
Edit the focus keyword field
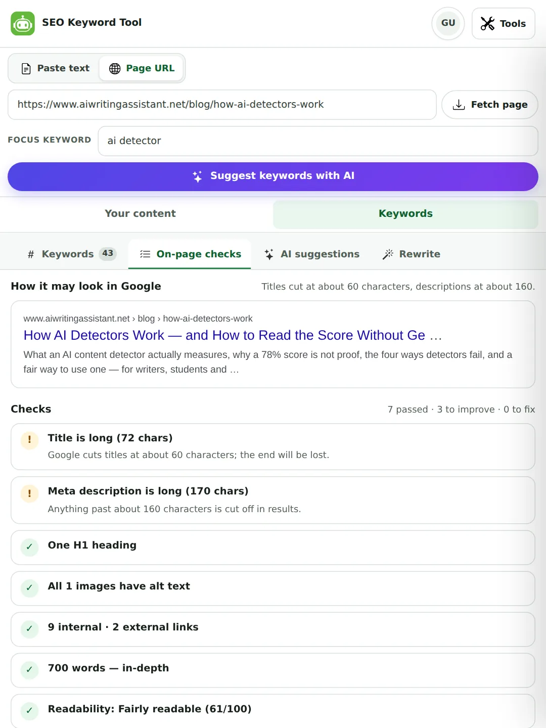(x=318, y=141)
